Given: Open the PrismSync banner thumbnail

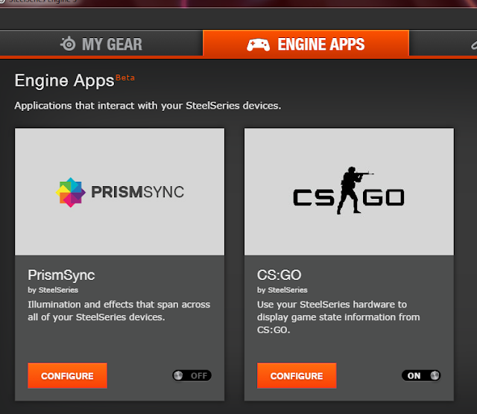Looking at the screenshot, I should coord(119,192).
